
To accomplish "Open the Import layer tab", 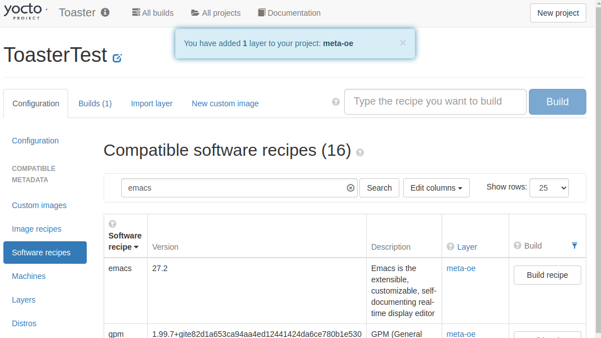I will pyautogui.click(x=152, y=103).
